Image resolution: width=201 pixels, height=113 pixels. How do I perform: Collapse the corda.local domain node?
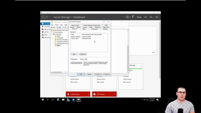[x=52, y=34]
